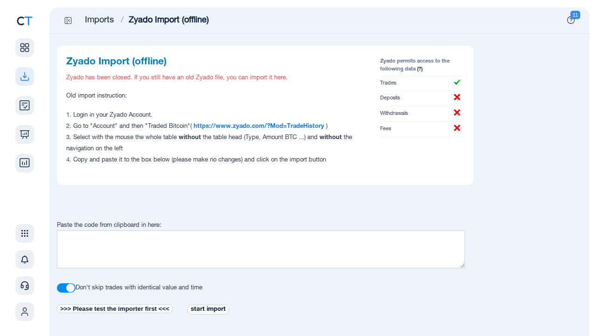Click step 4 Copy and paste instruction
The width and height of the screenshot is (597, 336).
[x=196, y=160]
